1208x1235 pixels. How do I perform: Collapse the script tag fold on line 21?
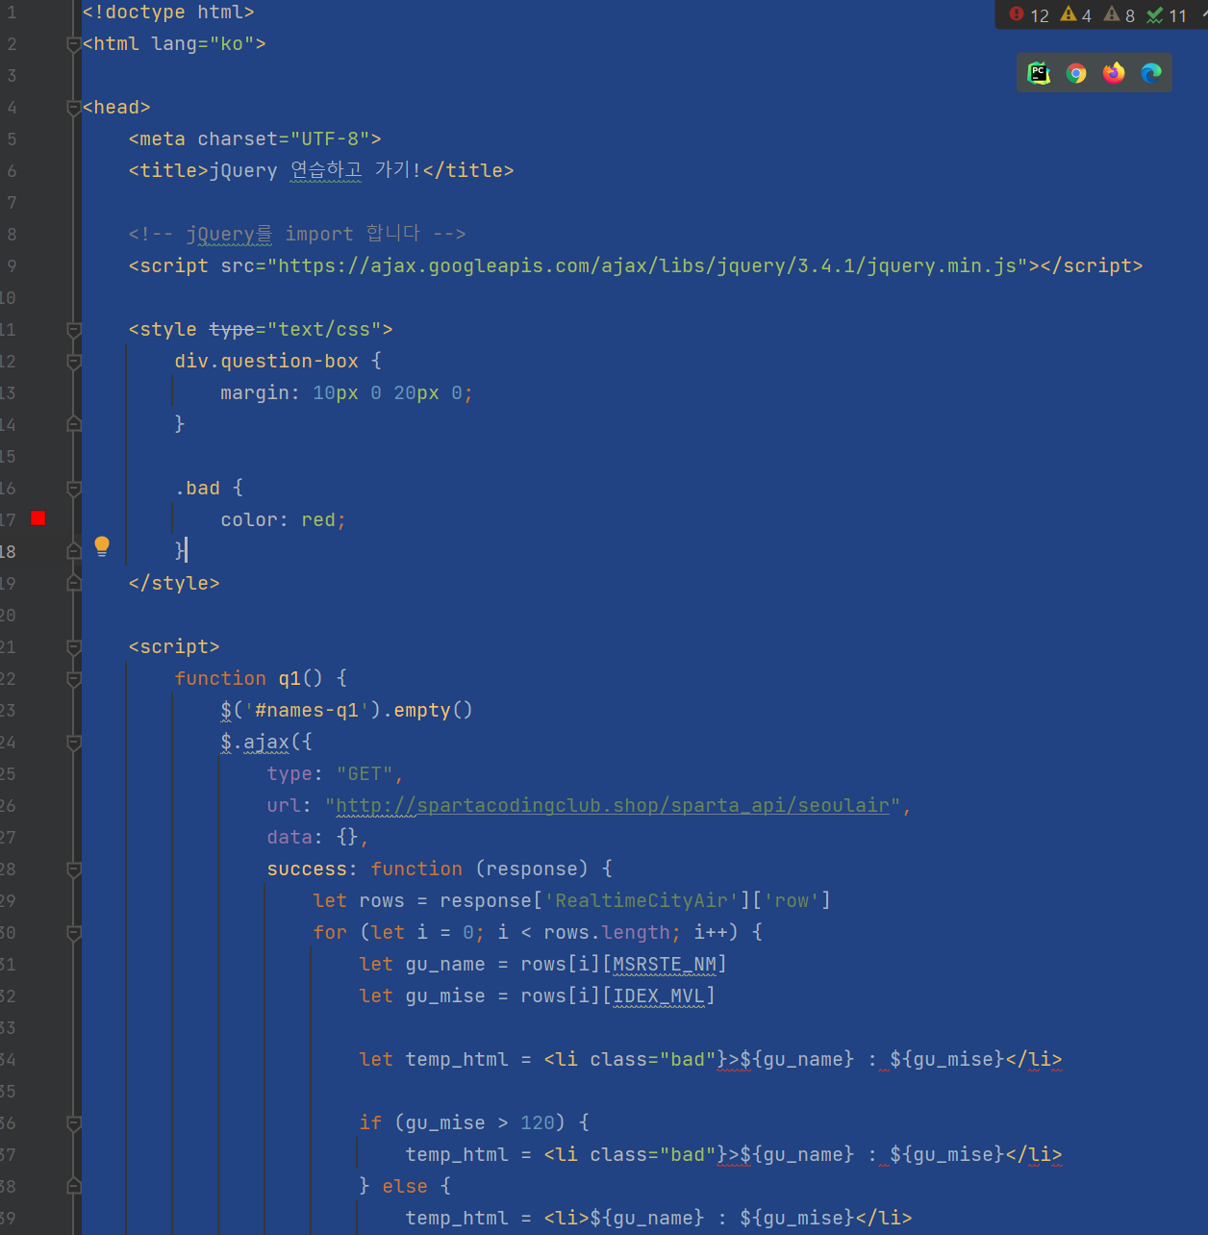[x=74, y=647]
